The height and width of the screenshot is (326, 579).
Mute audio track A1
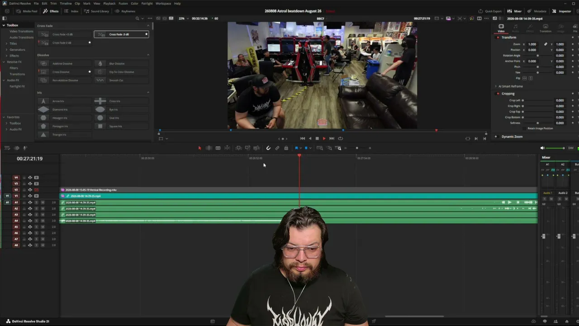coord(43,202)
